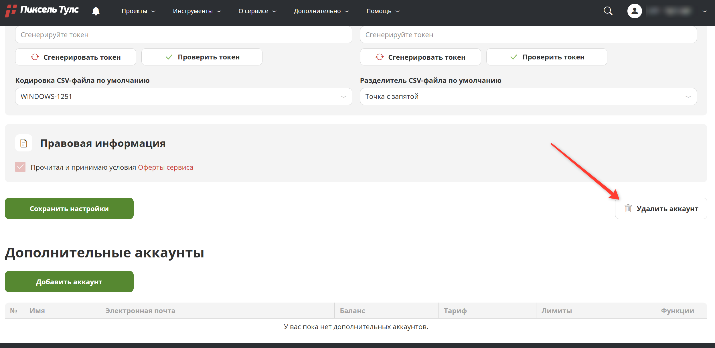Follow the Оферты сервиса link
715x348 pixels.
coord(165,167)
